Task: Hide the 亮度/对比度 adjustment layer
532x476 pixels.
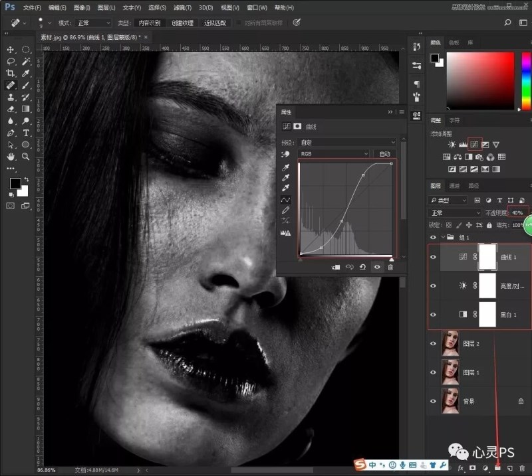Action: [x=433, y=285]
